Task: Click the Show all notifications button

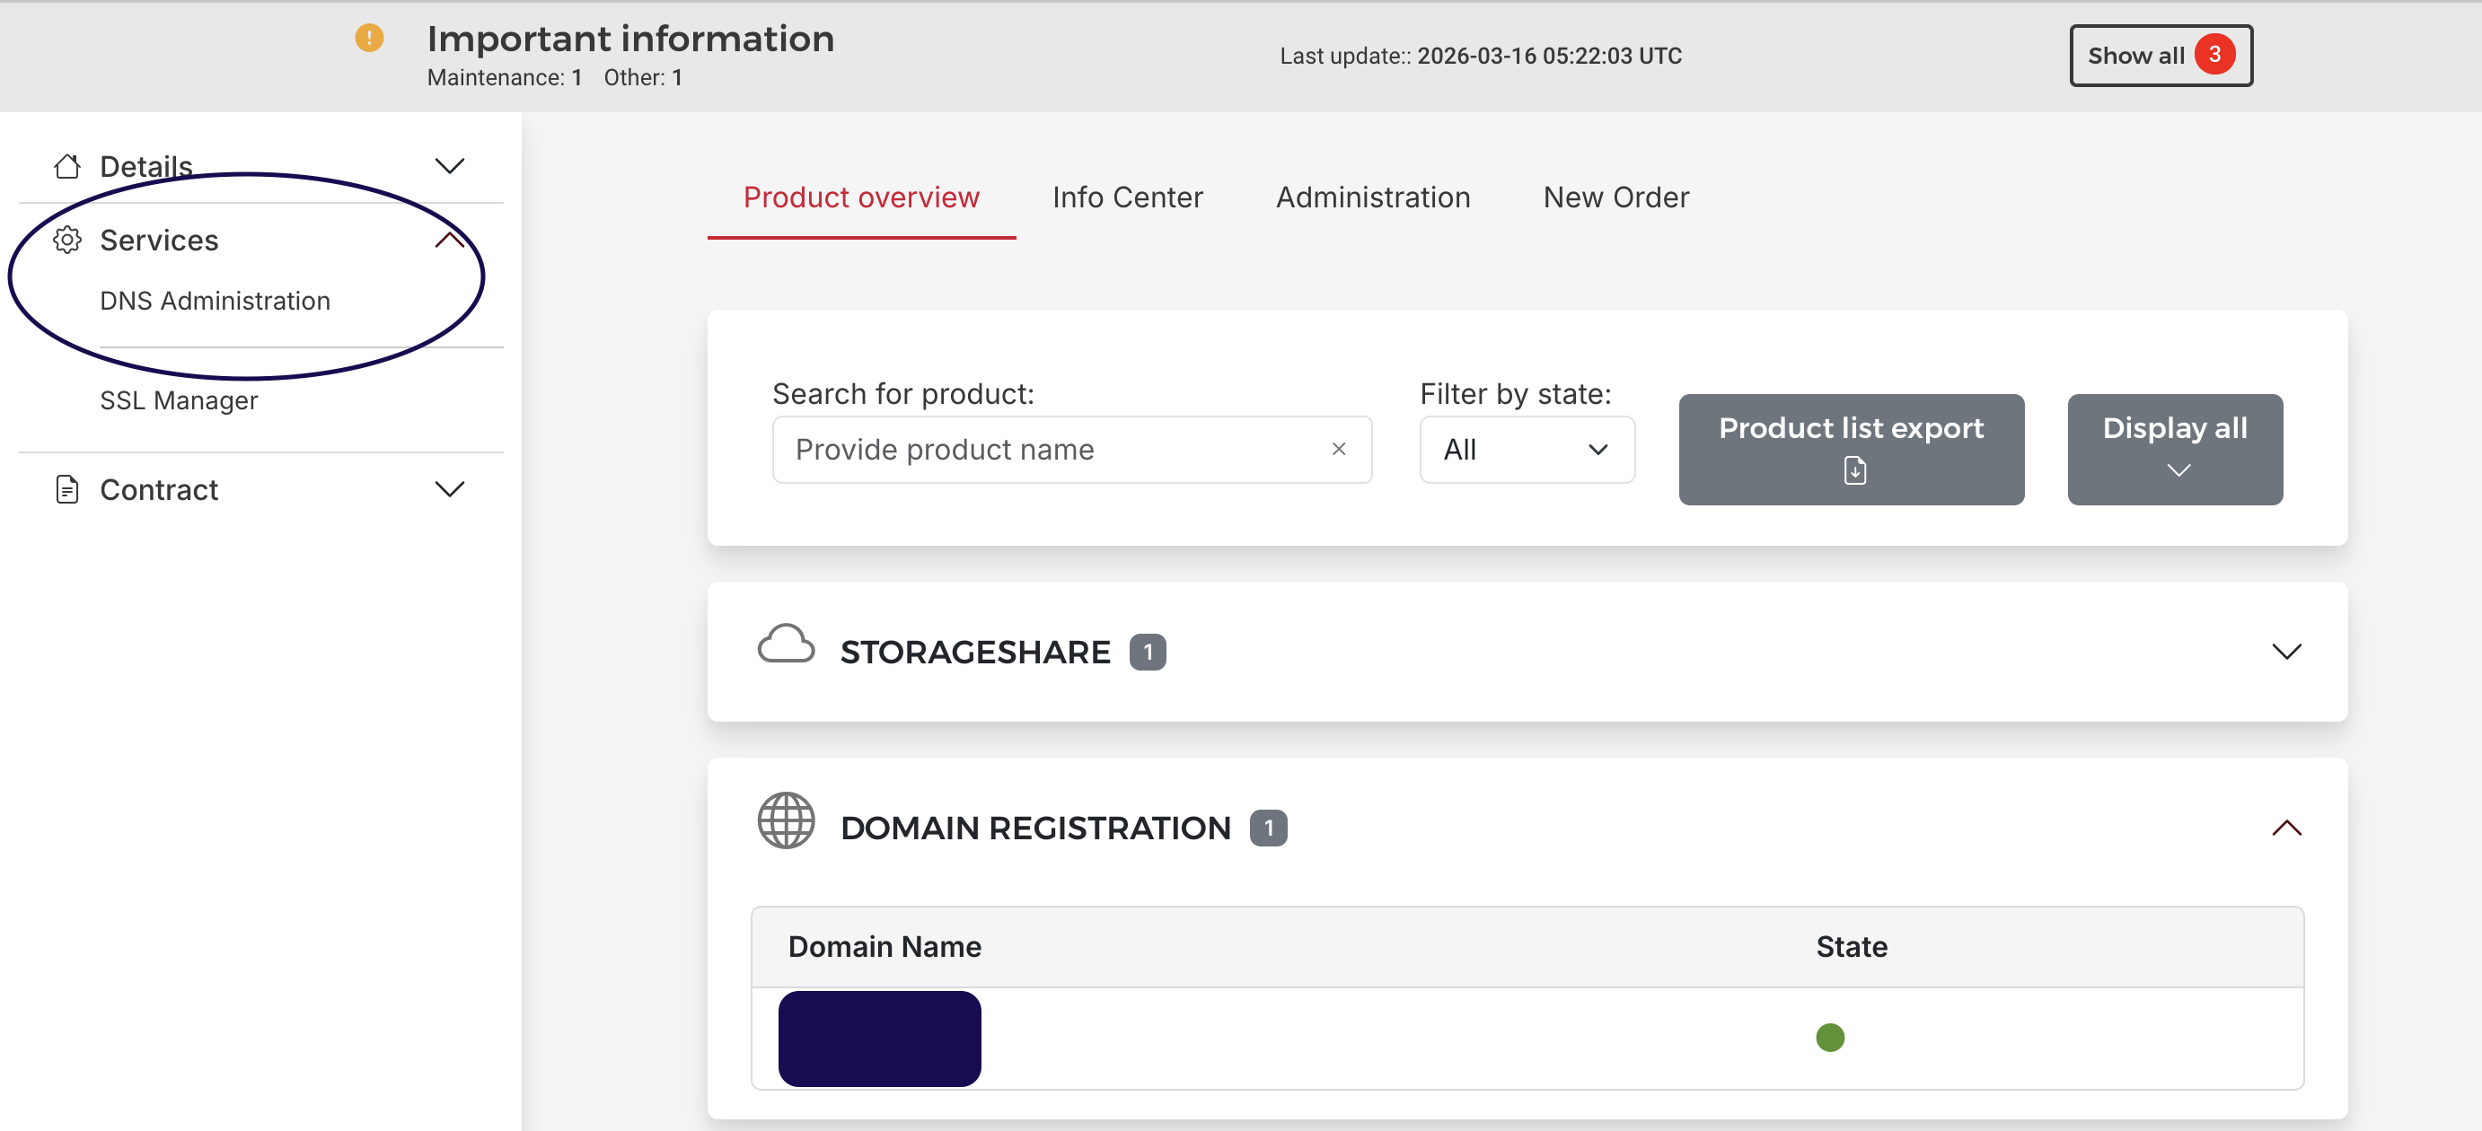Action: (2161, 55)
